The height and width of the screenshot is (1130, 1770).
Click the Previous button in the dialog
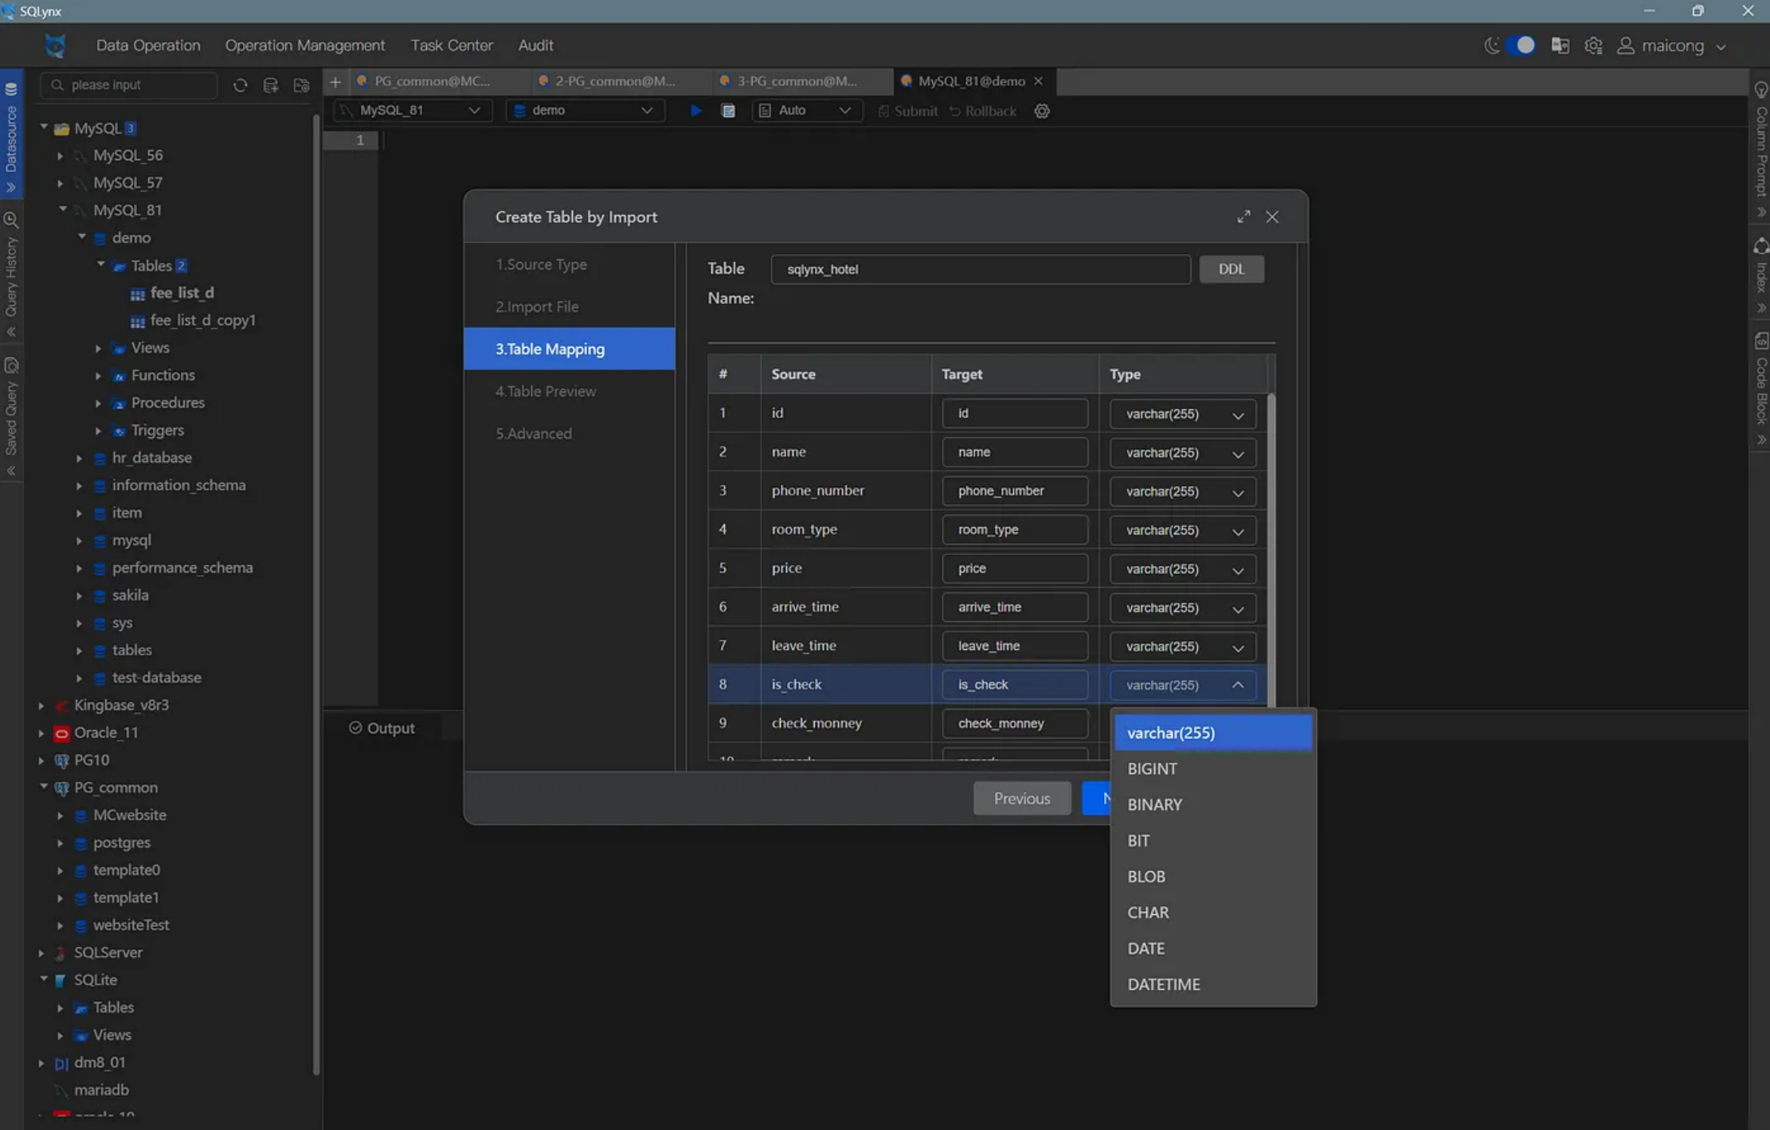coord(1021,798)
